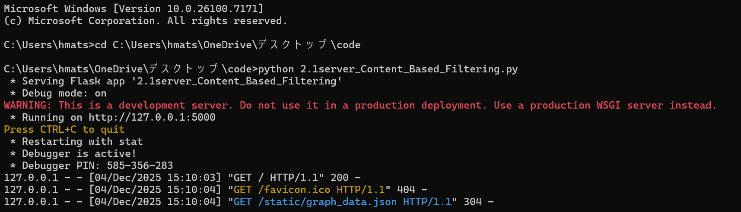Click the Microsoft Windows version line
This screenshot has height=212, width=741.
pyautogui.click(x=134, y=9)
